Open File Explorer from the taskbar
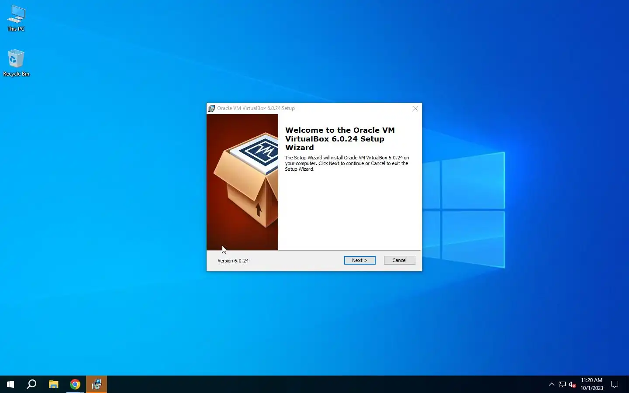Image resolution: width=629 pixels, height=393 pixels. [x=53, y=384]
